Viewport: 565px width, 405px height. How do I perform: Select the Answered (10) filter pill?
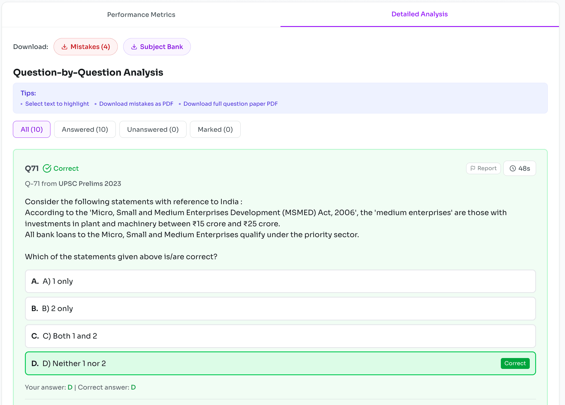[x=85, y=129]
